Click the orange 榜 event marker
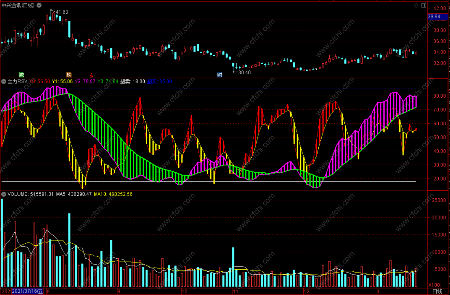This screenshot has width=450, height=295. [x=69, y=75]
